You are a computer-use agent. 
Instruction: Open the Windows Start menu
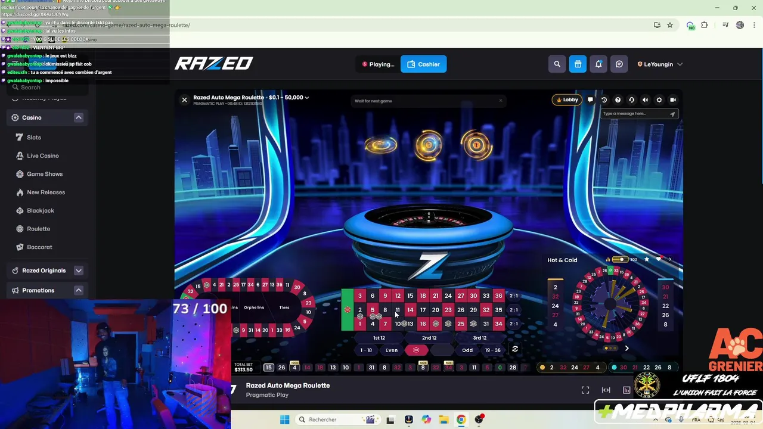(x=284, y=419)
